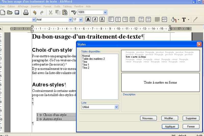
Task: Redo the last undone action
Action: point(42,13)
